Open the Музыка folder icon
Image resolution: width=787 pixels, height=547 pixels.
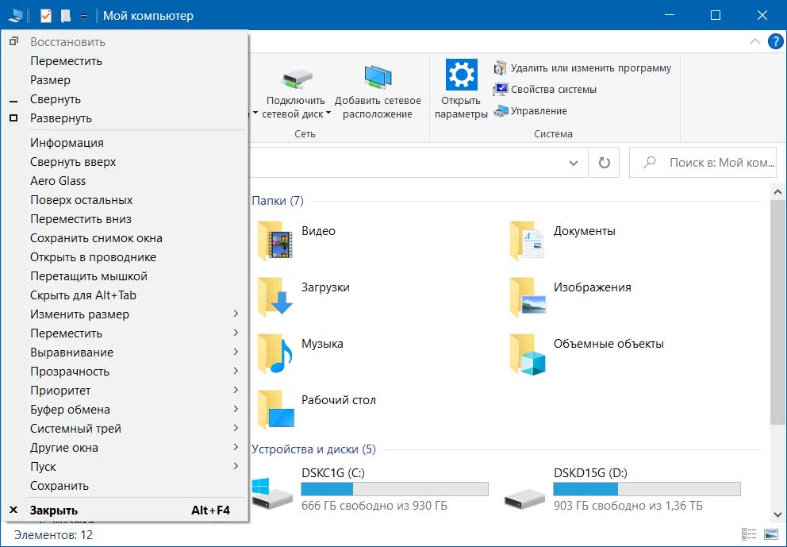(275, 353)
